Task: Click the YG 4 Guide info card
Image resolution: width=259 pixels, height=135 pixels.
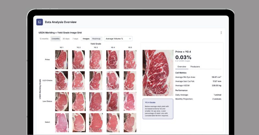Action: (158, 109)
